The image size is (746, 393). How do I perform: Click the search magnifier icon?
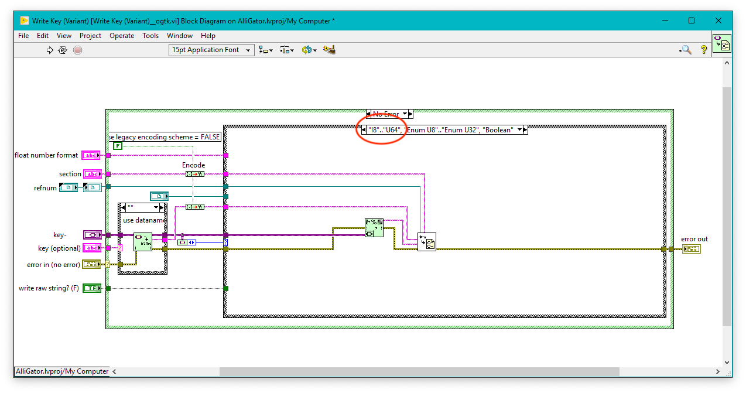pyautogui.click(x=685, y=50)
